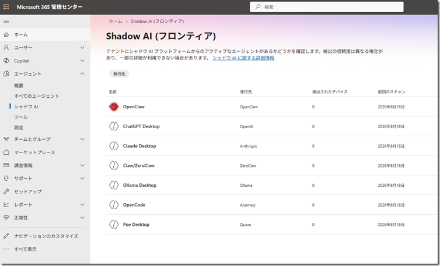Click the Claude Desktop agent icon
The height and width of the screenshot is (266, 440).
coord(114,146)
